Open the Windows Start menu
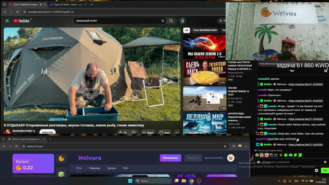 tap(130, 181)
